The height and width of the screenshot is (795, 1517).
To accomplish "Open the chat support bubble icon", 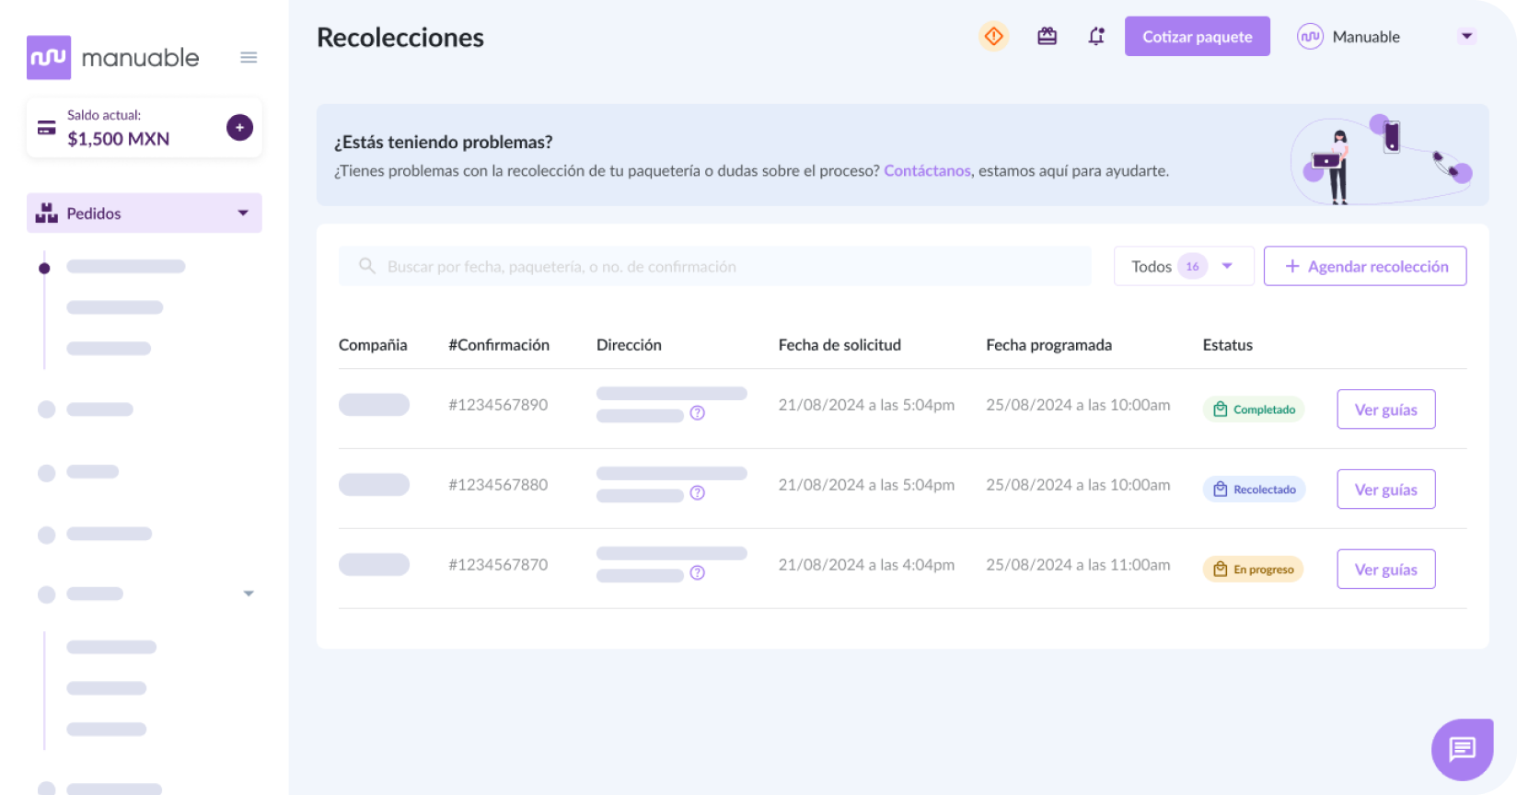I will click(1462, 749).
